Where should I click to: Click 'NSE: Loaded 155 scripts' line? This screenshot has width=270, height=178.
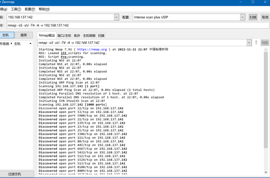point(73,53)
